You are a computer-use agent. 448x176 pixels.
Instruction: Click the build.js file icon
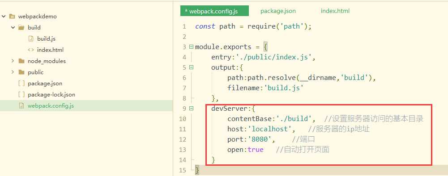(31, 38)
